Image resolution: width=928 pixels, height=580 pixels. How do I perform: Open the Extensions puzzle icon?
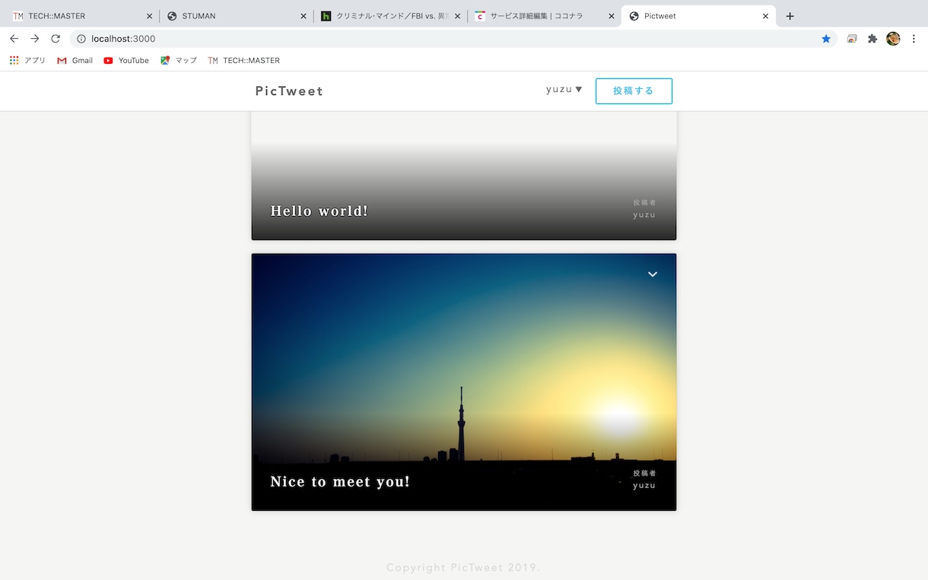click(x=872, y=39)
